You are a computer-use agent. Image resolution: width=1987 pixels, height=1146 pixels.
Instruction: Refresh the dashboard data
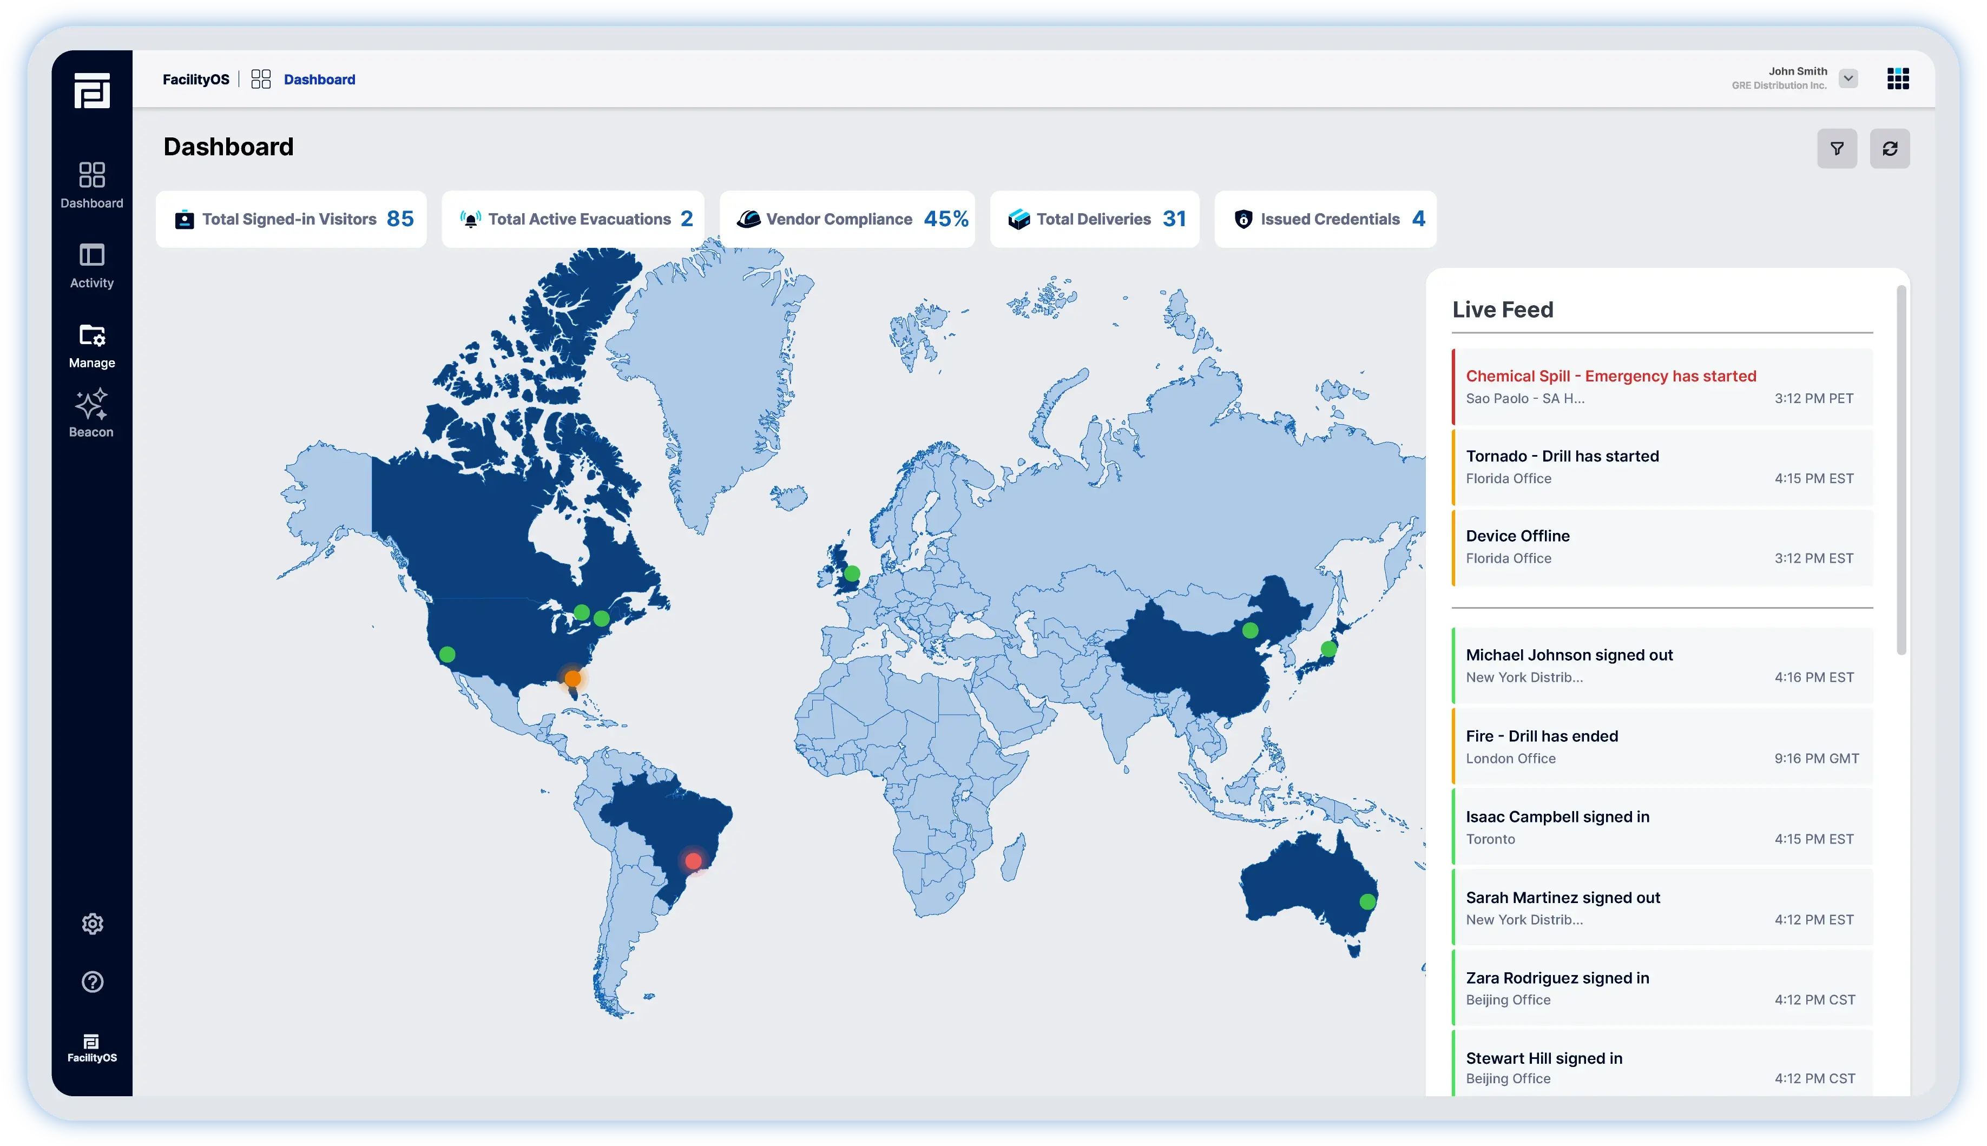1890,148
